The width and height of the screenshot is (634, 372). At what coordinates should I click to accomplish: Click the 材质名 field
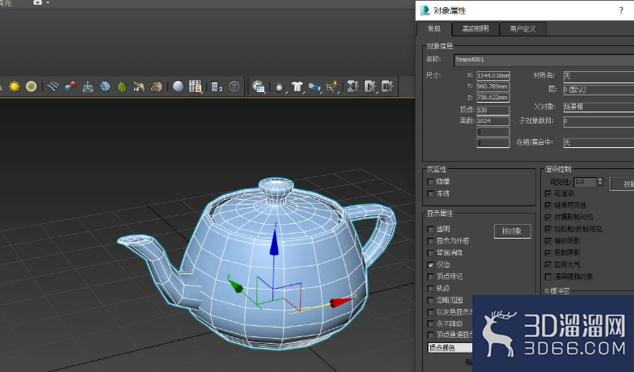(x=598, y=76)
